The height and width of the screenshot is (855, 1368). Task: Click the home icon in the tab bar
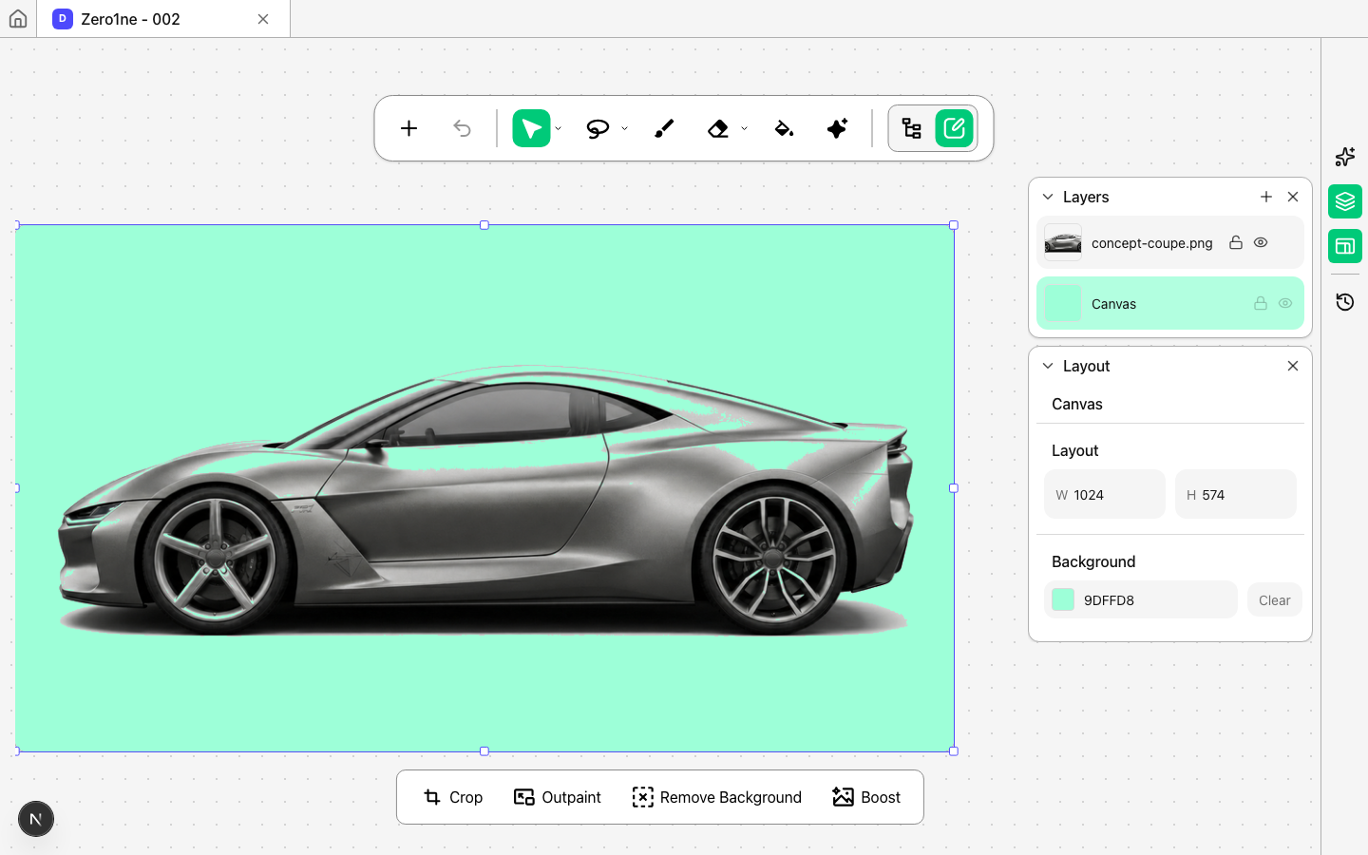[x=18, y=19]
